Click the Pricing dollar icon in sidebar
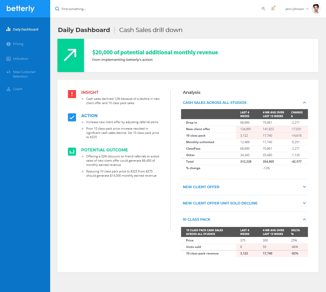Viewport: 326px width, 292px height. 9,44
